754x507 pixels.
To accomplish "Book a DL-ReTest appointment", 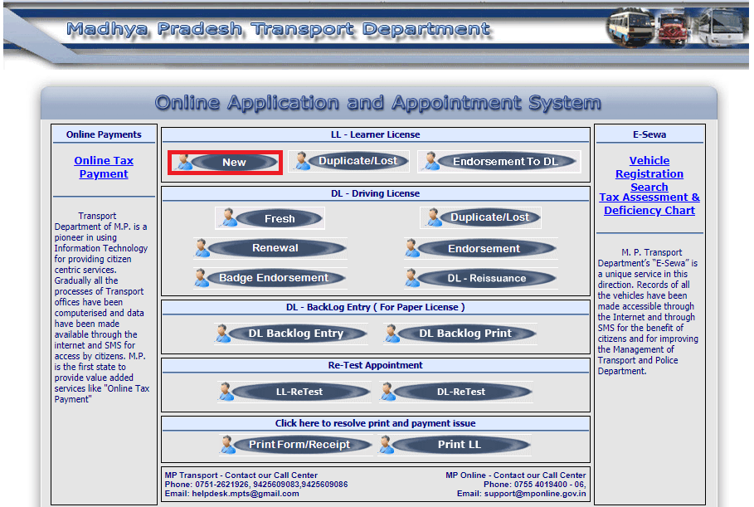I will pyautogui.click(x=456, y=392).
